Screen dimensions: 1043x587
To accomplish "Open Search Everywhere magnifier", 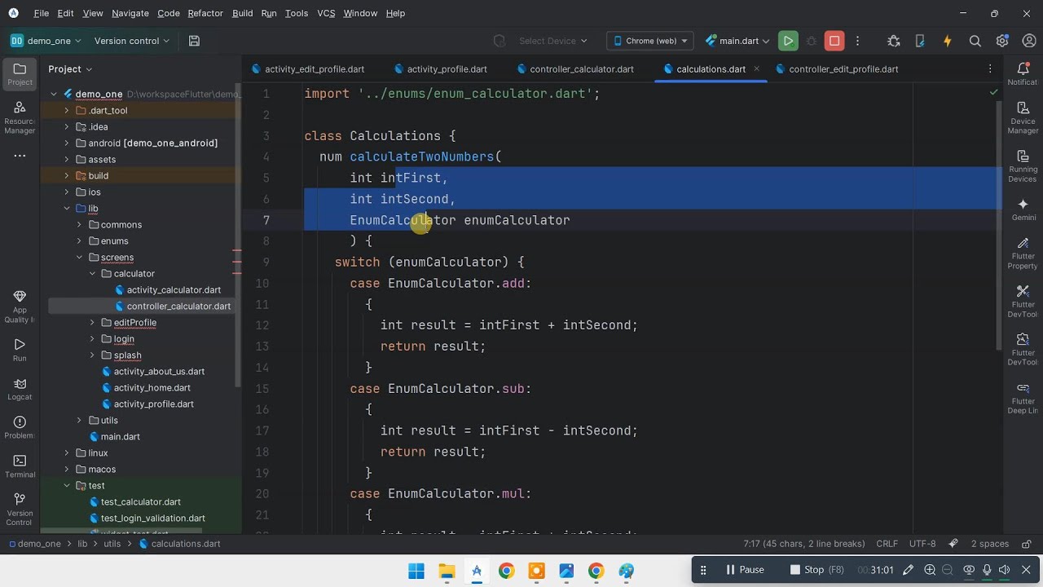I will (975, 41).
